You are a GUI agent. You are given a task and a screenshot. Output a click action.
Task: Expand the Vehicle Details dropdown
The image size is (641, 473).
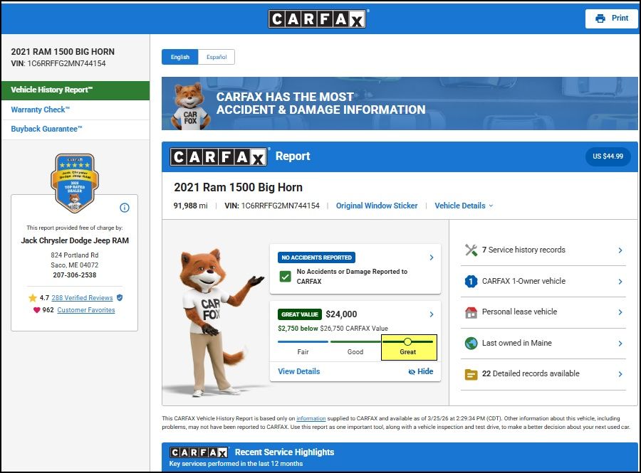click(464, 206)
